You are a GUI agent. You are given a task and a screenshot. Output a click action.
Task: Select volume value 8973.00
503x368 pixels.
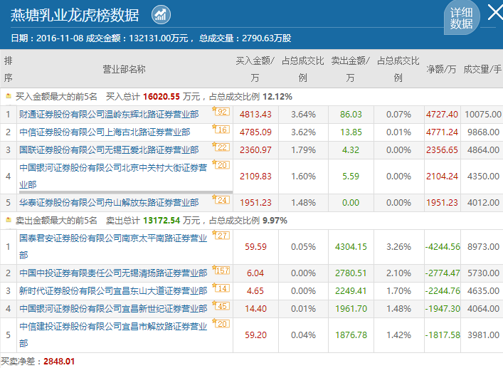point(483,247)
